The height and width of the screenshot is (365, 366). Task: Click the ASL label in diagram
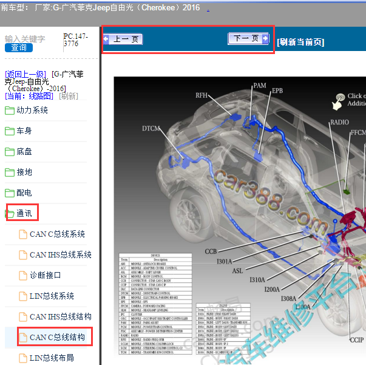point(237,271)
